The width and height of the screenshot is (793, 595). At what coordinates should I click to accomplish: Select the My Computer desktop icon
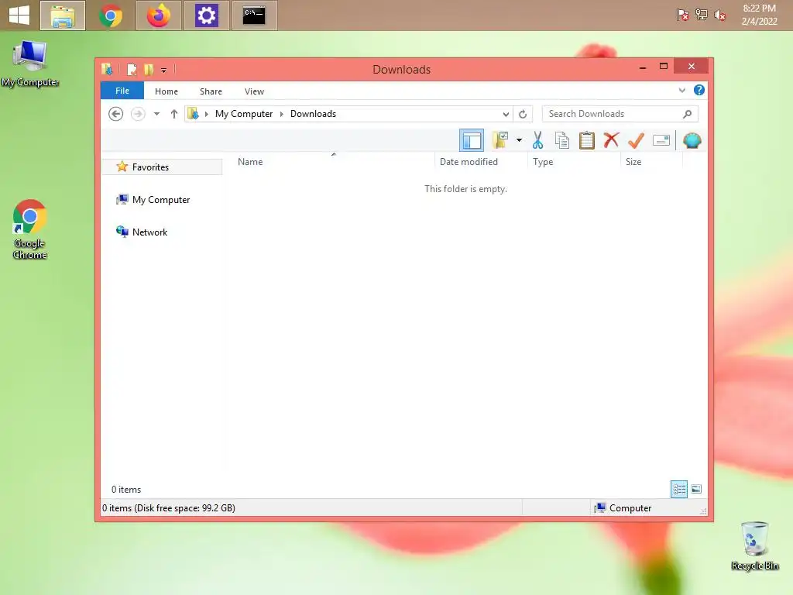click(30, 64)
